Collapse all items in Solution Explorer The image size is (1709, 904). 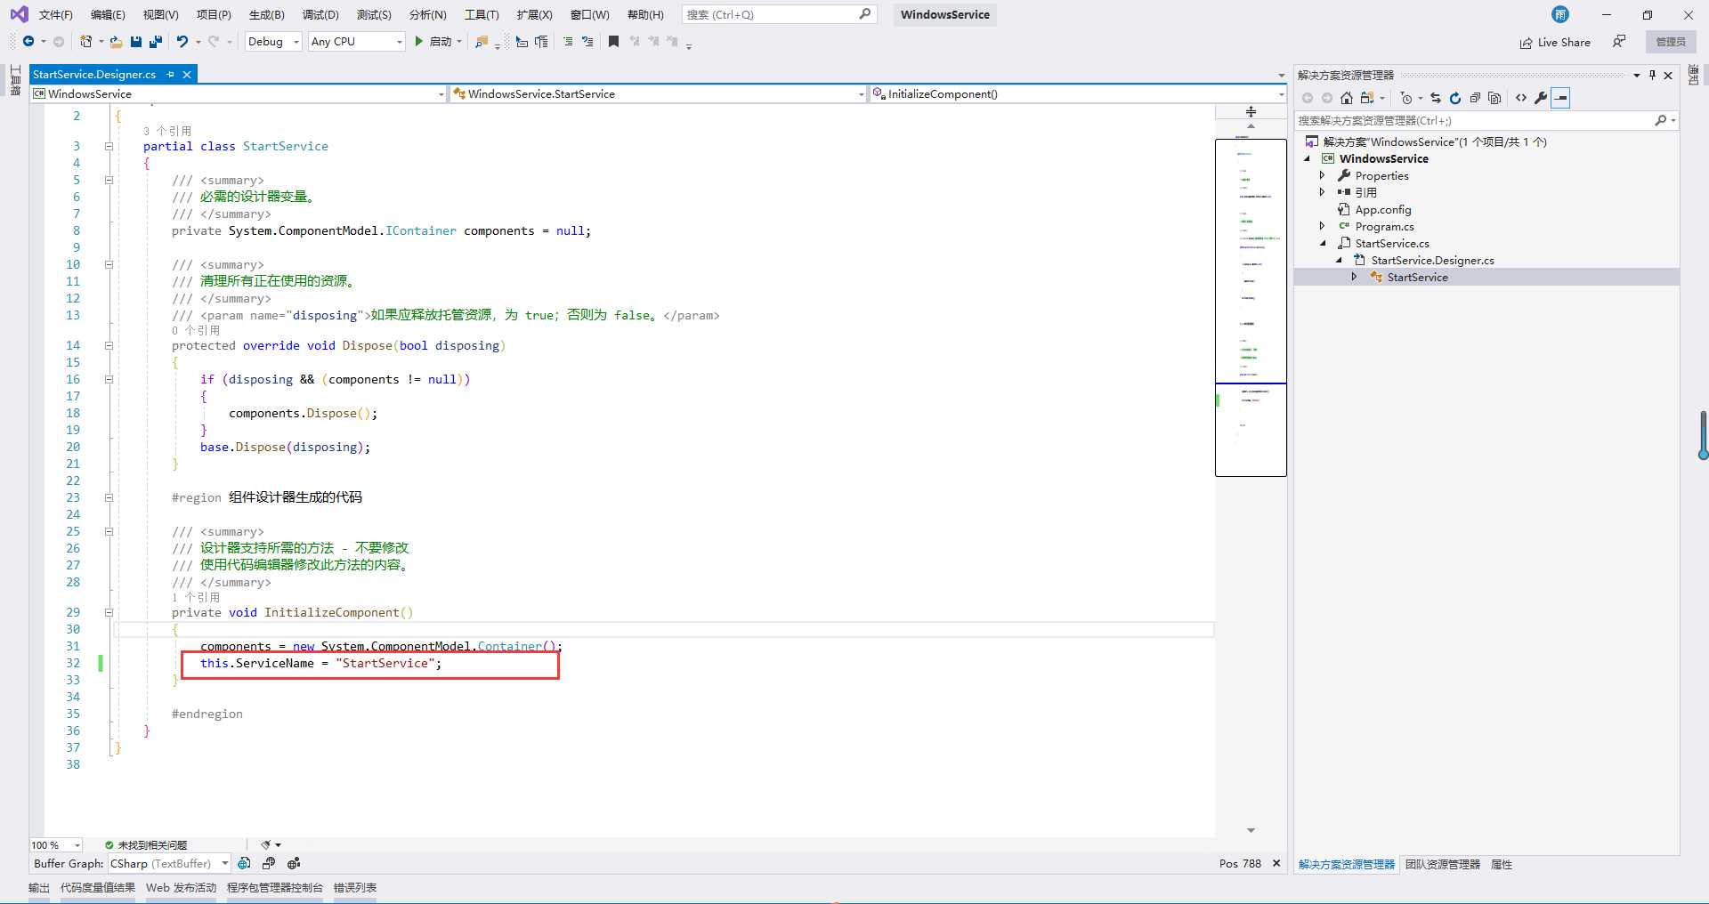pyautogui.click(x=1475, y=98)
